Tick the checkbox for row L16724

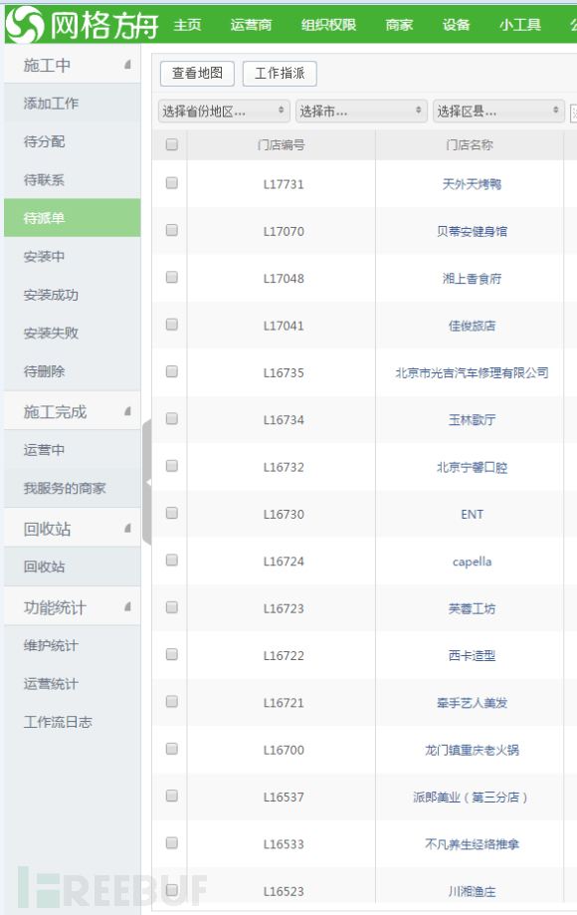tap(171, 561)
